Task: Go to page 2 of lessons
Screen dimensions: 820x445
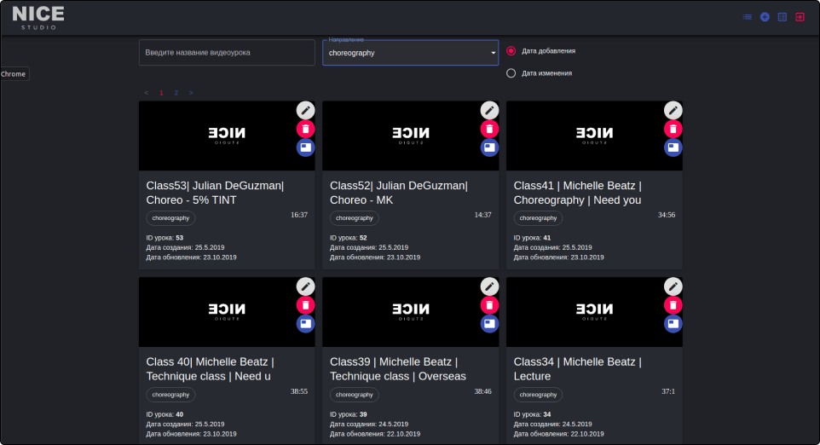Action: pos(176,92)
